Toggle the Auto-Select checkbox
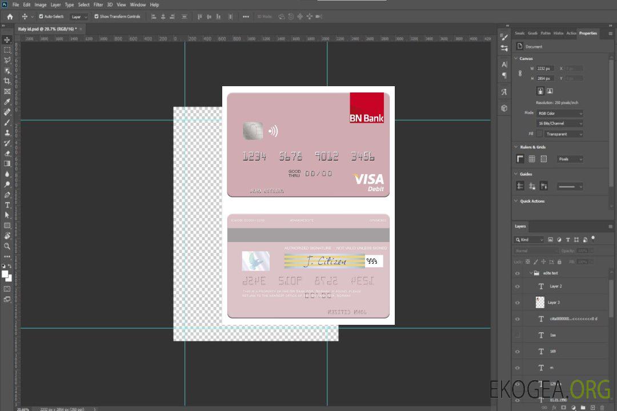The width and height of the screenshot is (617, 411). coord(41,17)
